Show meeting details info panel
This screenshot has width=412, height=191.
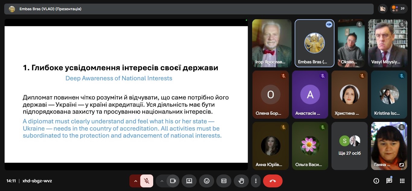pos(376,181)
